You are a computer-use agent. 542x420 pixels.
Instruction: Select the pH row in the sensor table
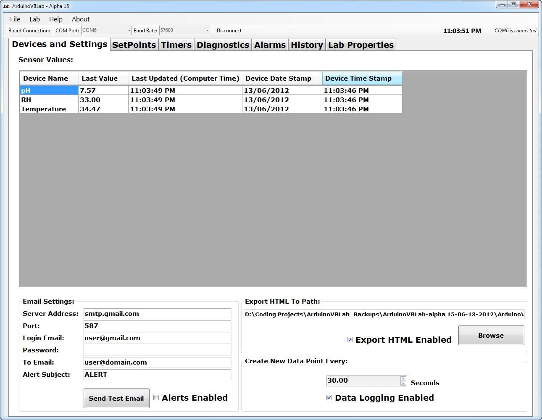pos(48,90)
